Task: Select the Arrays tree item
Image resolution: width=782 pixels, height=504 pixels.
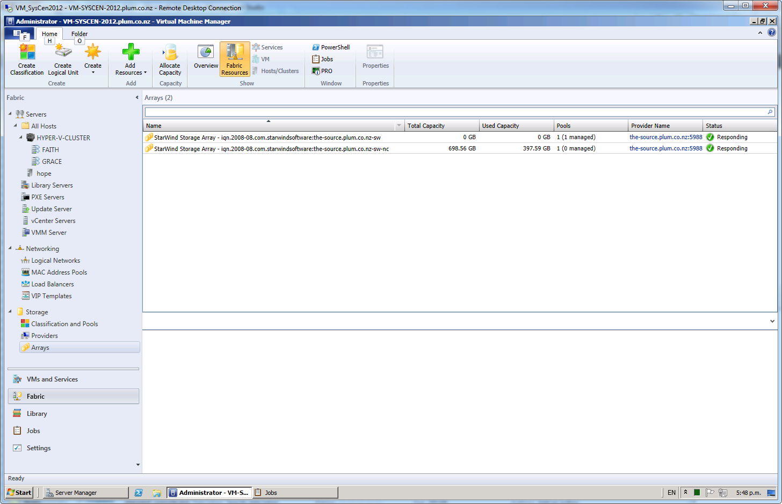Action: [79, 347]
